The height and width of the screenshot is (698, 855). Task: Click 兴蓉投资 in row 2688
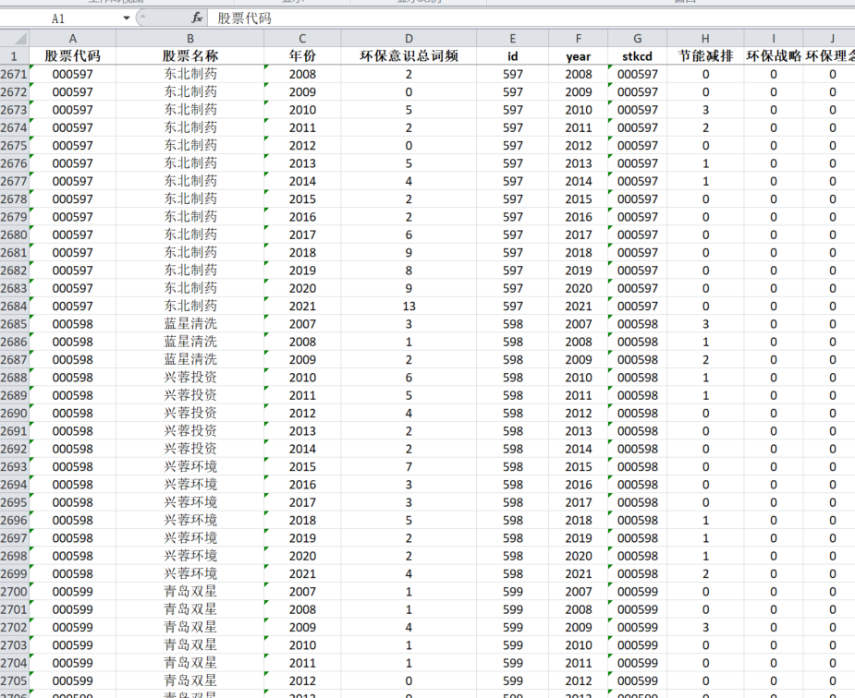(x=189, y=378)
